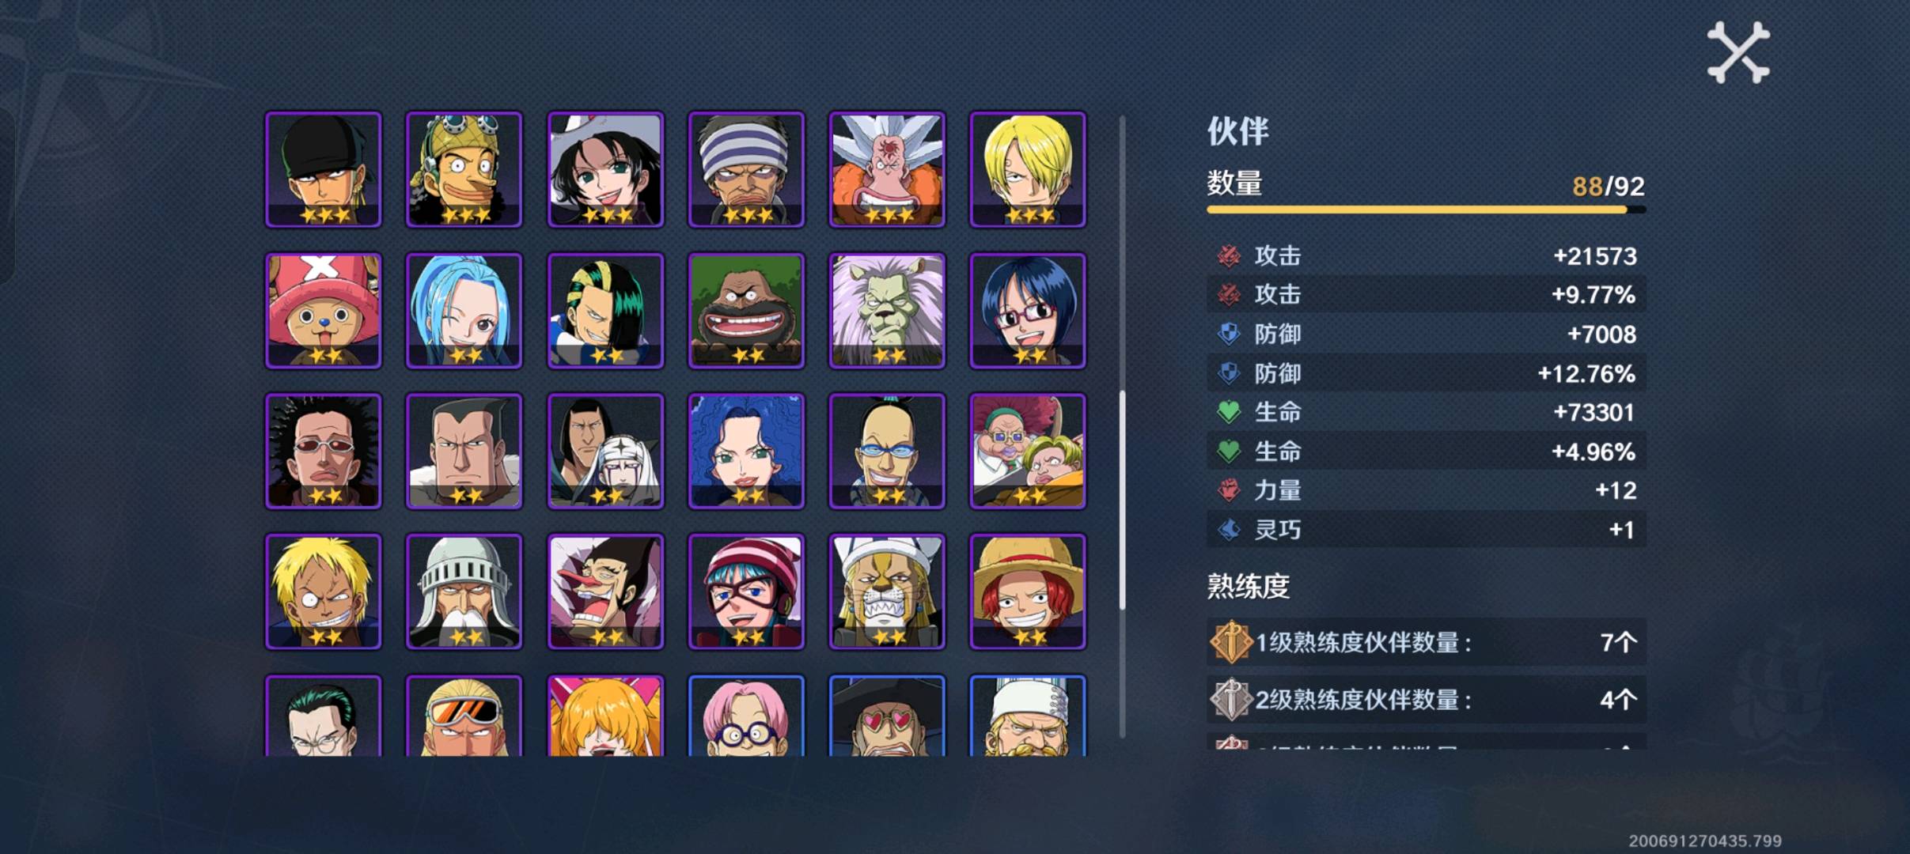Image resolution: width=1910 pixels, height=854 pixels.
Task: Select Zoro portrait with green bandana
Action: [324, 169]
